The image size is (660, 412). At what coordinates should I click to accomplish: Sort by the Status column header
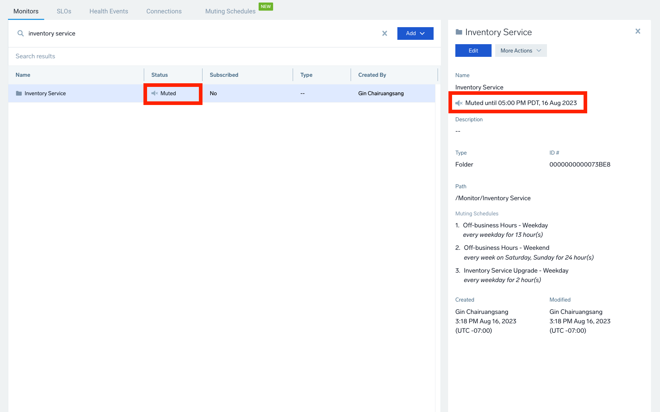click(159, 75)
